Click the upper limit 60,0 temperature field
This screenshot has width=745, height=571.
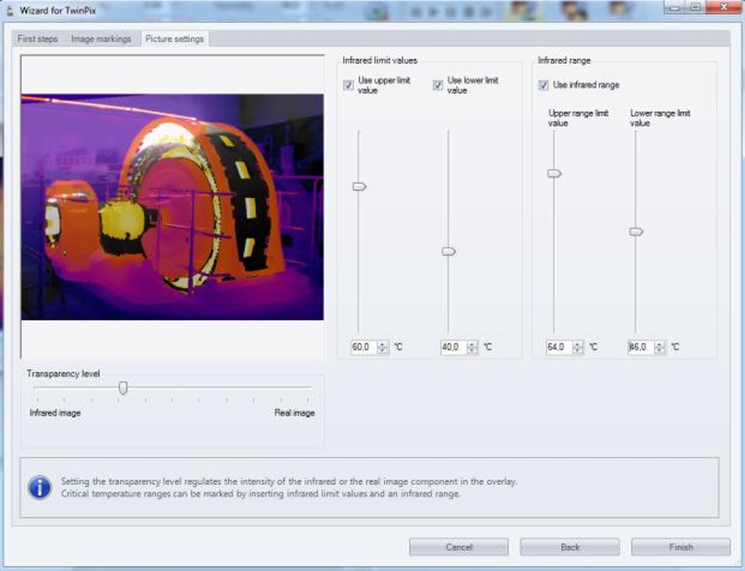tap(361, 347)
